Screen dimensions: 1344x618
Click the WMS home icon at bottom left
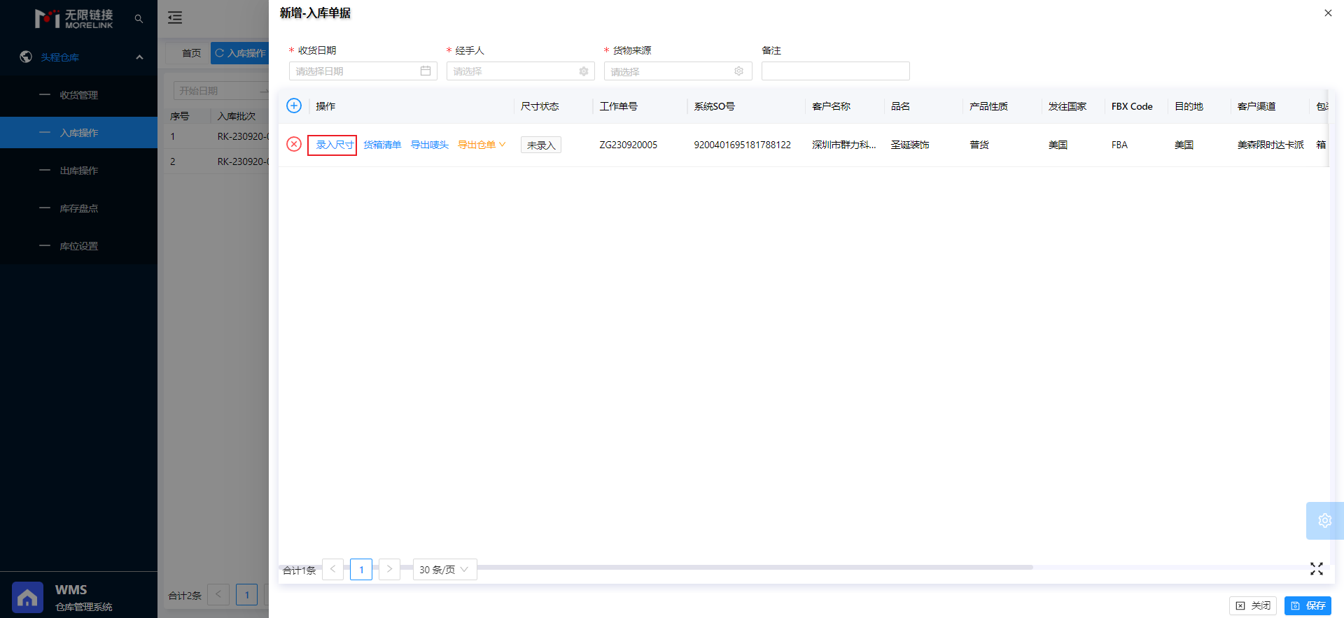coord(27,598)
